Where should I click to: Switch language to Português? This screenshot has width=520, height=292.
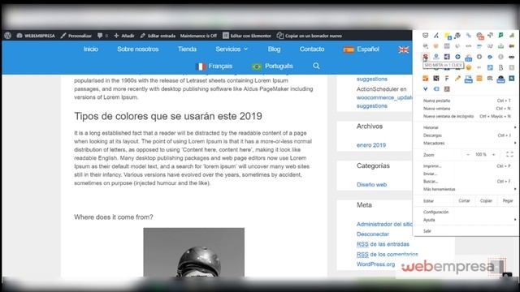273,67
